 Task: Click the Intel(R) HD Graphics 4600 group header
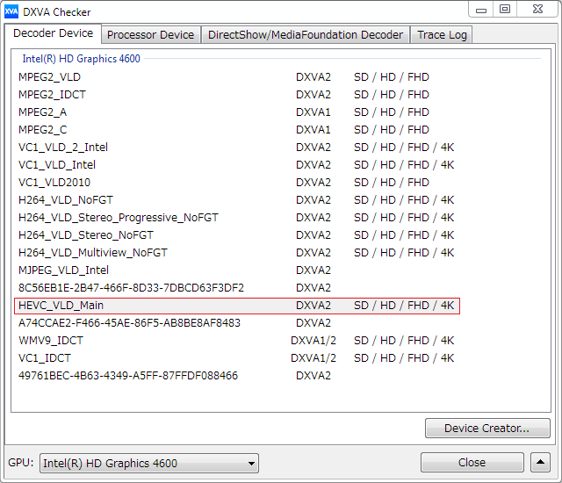click(82, 59)
